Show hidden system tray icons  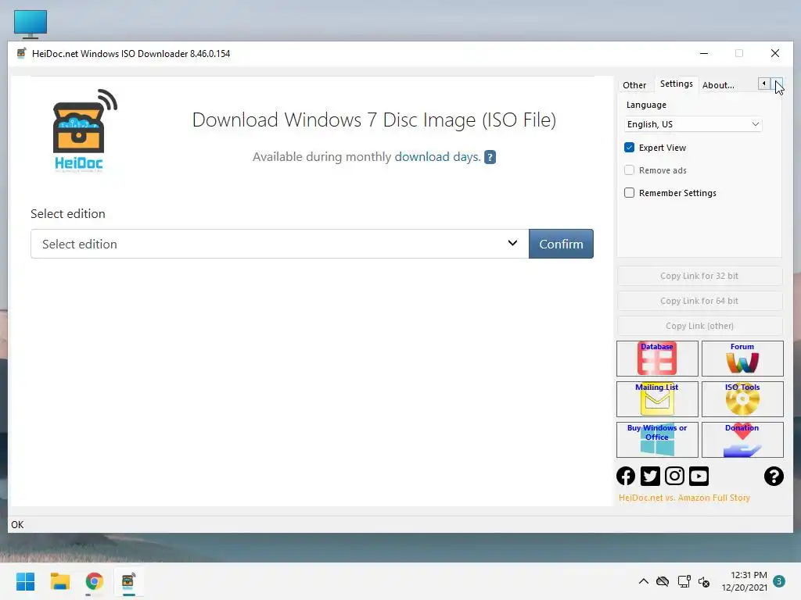point(644,581)
